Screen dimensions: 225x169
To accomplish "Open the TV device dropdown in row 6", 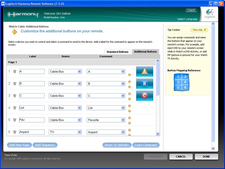I will 79,132.
